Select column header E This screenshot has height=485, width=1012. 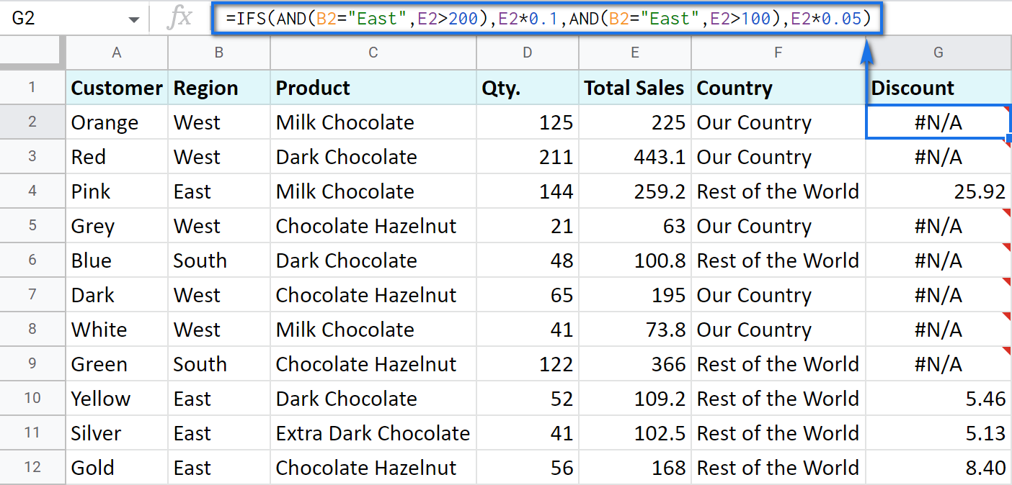634,53
